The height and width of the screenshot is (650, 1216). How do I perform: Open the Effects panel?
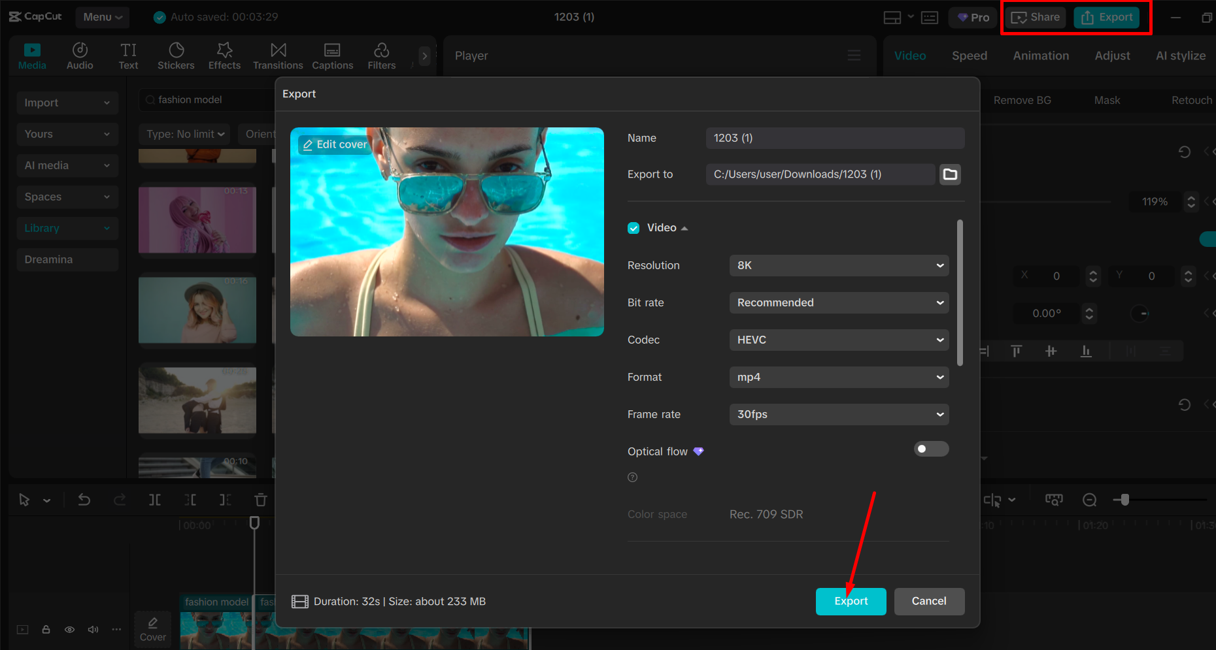pos(224,56)
